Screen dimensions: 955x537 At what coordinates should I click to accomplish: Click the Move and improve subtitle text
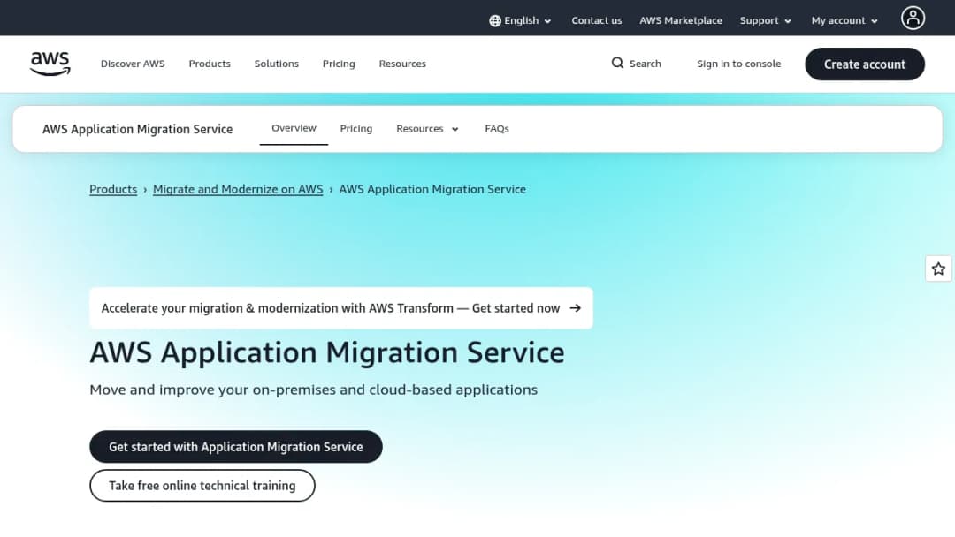tap(314, 390)
